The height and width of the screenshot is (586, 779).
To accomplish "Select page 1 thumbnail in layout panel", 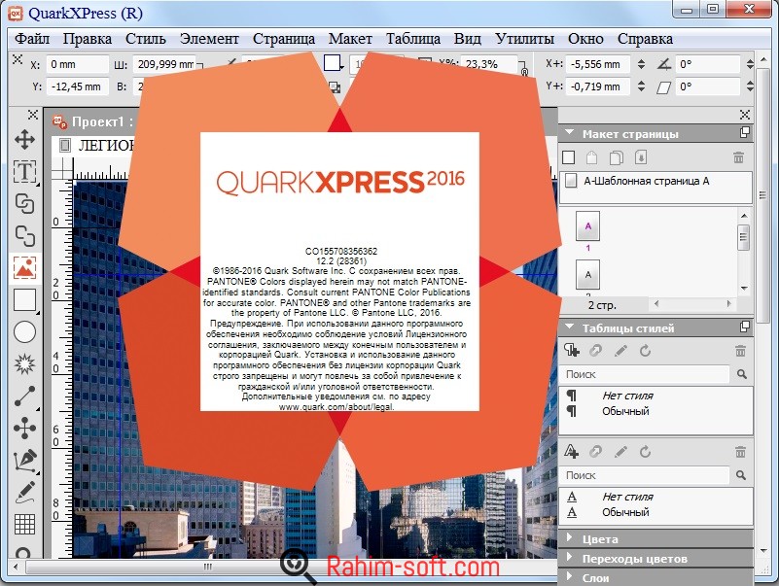I will (x=588, y=226).
